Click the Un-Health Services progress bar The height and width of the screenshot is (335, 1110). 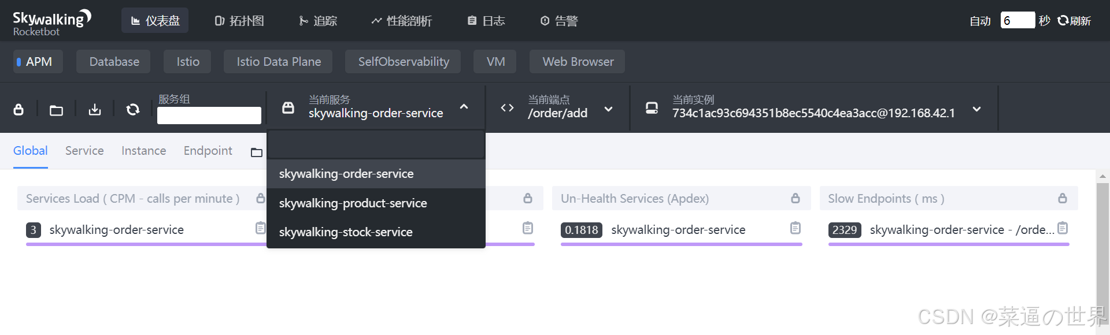682,244
